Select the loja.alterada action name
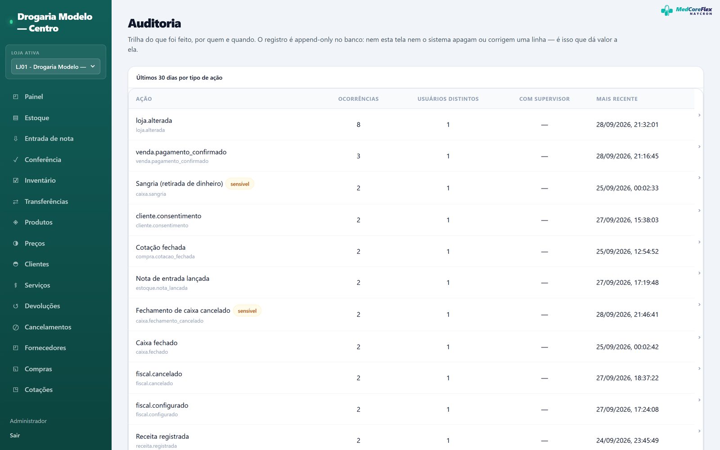This screenshot has width=720, height=450. pyautogui.click(x=154, y=121)
